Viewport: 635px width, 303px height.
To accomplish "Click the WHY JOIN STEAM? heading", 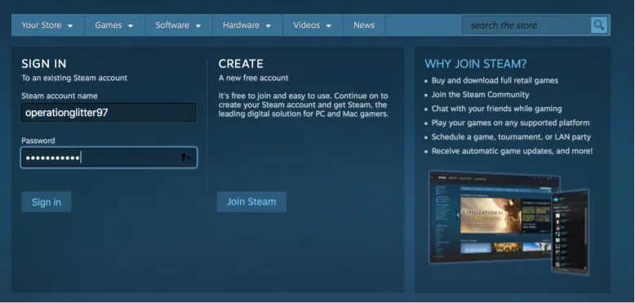I will pyautogui.click(x=476, y=64).
